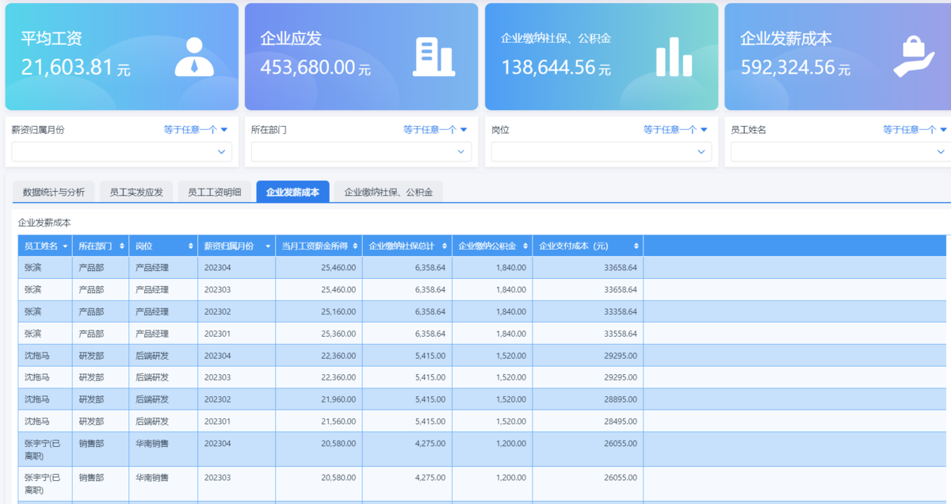This screenshot has width=951, height=504.
Task: Click the hand-with-bag icon on 企业发薪成本 card
Action: pos(914,56)
